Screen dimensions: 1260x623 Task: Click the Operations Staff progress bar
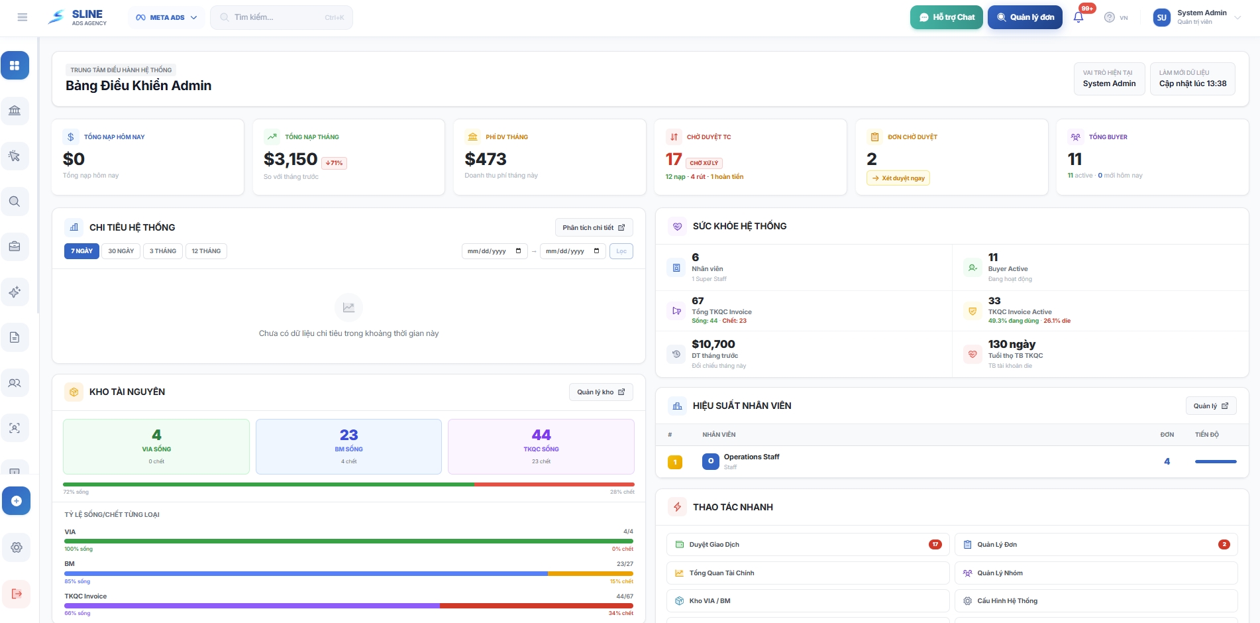1216,461
